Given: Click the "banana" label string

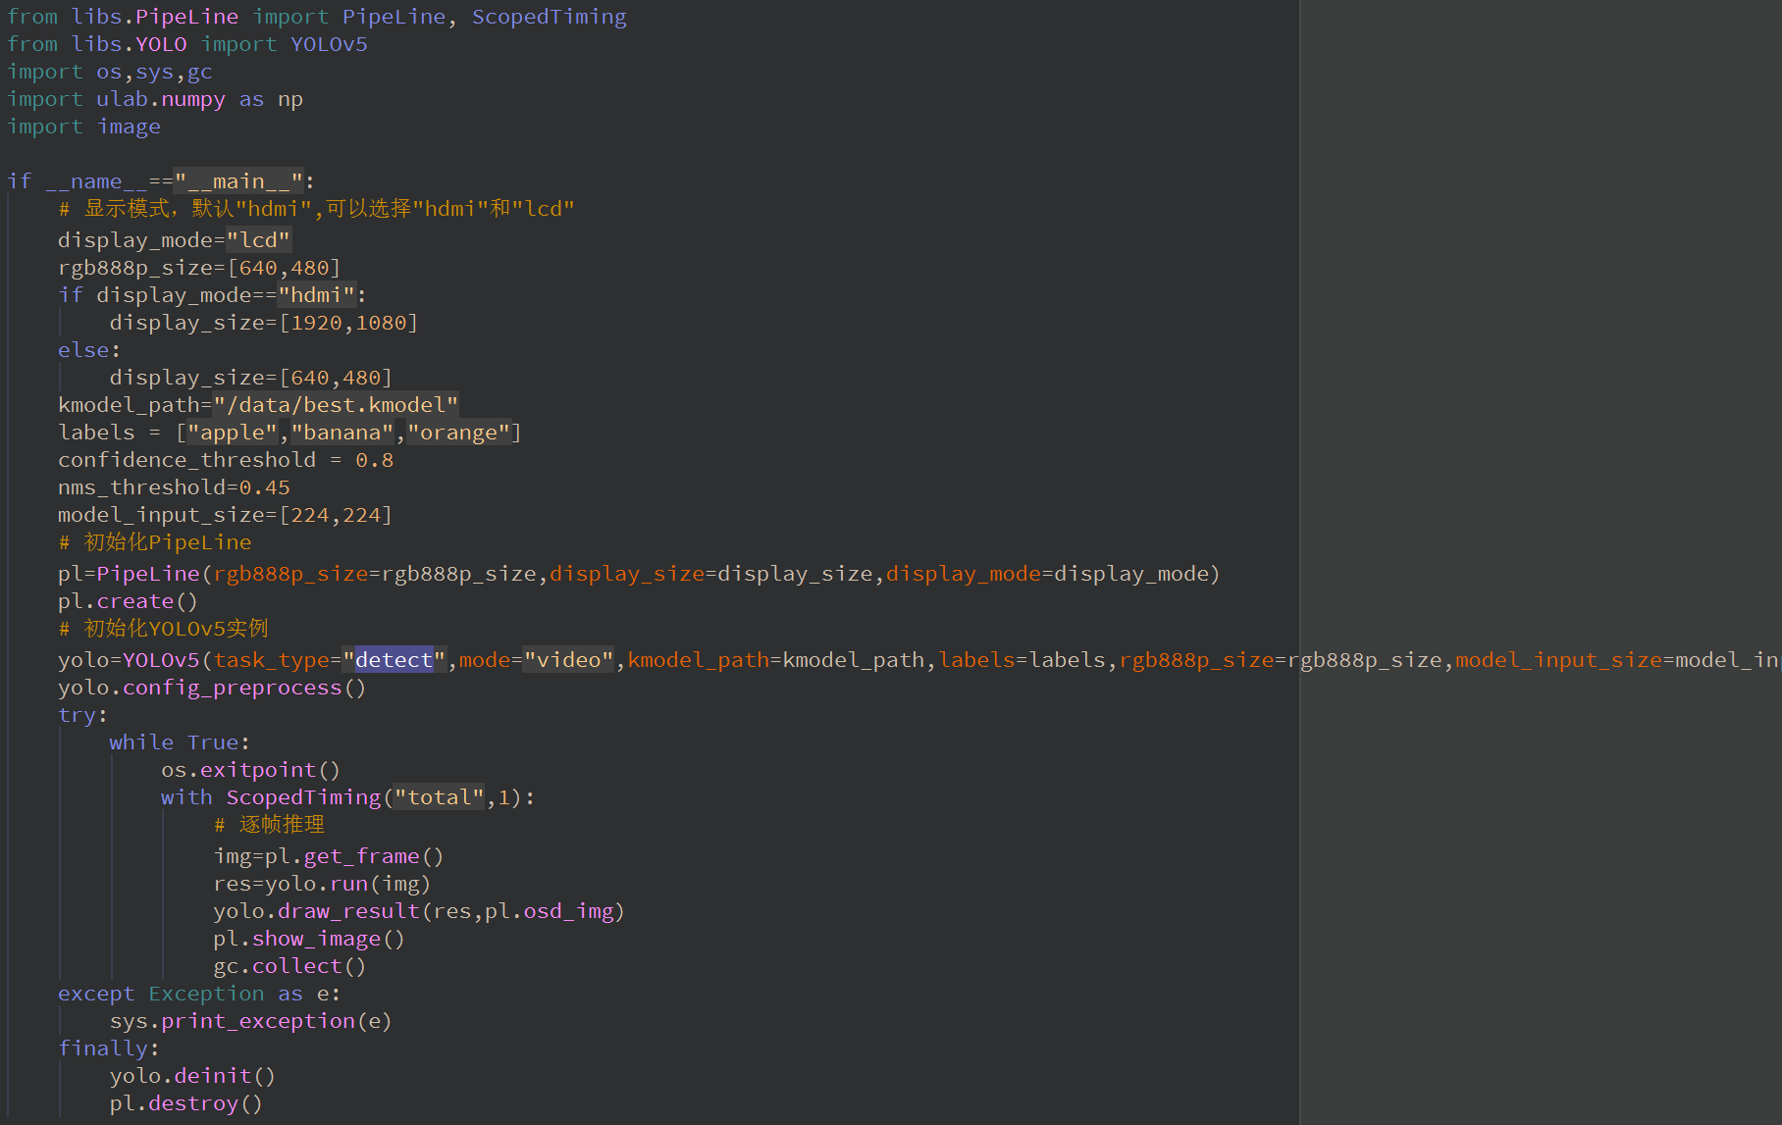Looking at the screenshot, I should (x=341, y=433).
